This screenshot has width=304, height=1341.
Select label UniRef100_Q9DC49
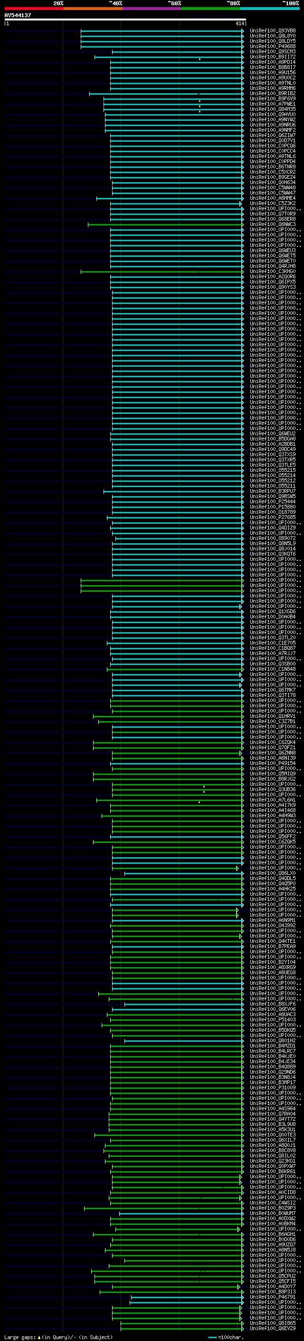(273, 449)
